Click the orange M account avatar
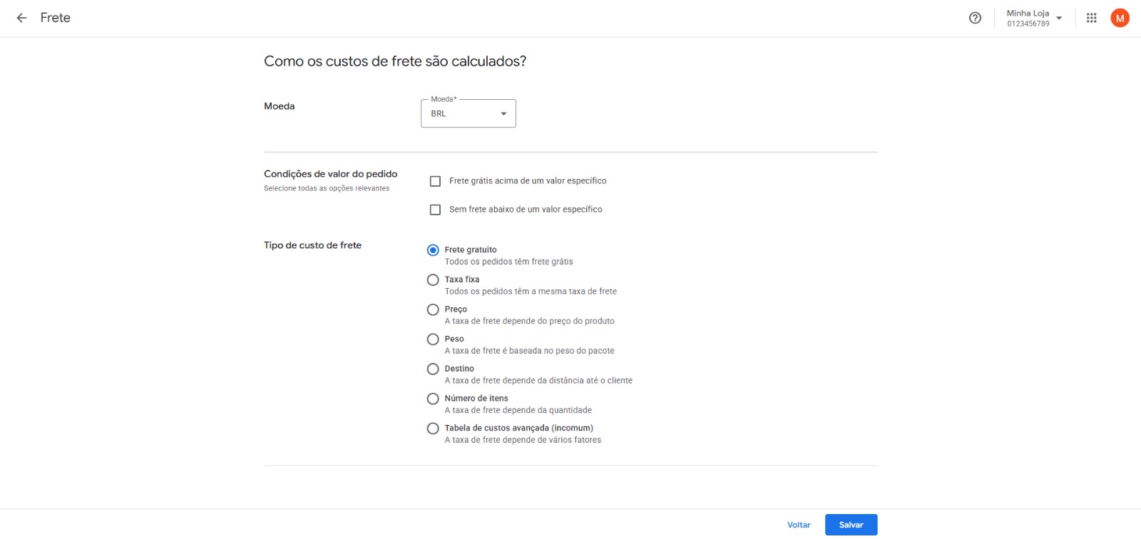1141x539 pixels. [x=1120, y=19]
